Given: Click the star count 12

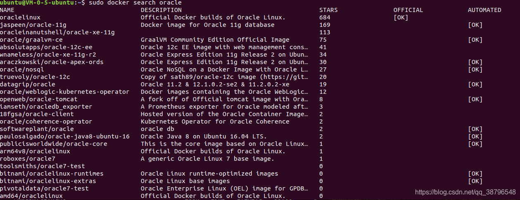Looking at the screenshot, I should 323,92.
